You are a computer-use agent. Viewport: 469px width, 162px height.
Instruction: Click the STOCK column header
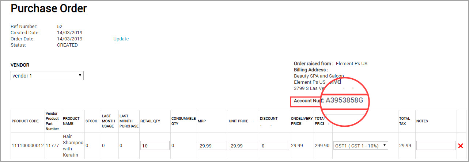click(91, 121)
